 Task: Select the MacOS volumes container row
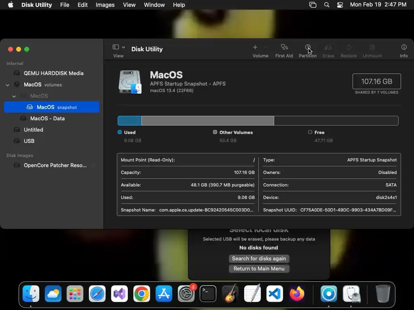pos(52,85)
